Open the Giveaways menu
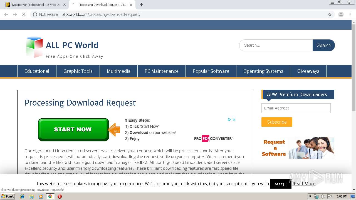 point(308,71)
